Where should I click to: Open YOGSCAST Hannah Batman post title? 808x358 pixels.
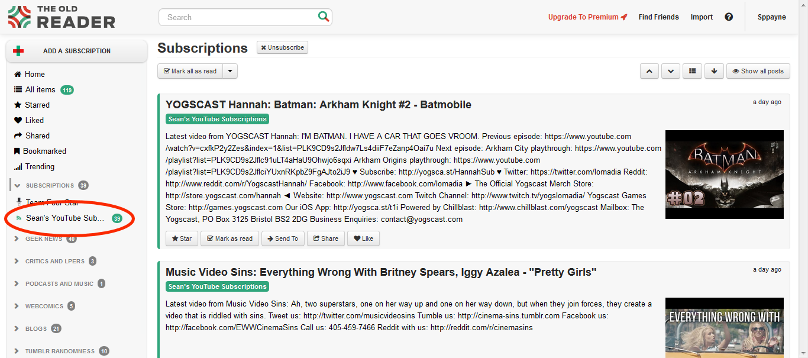318,105
